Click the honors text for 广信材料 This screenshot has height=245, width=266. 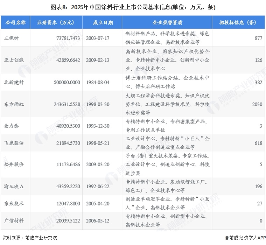click(x=166, y=220)
